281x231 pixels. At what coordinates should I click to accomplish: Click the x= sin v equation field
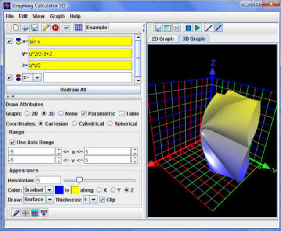(80, 42)
